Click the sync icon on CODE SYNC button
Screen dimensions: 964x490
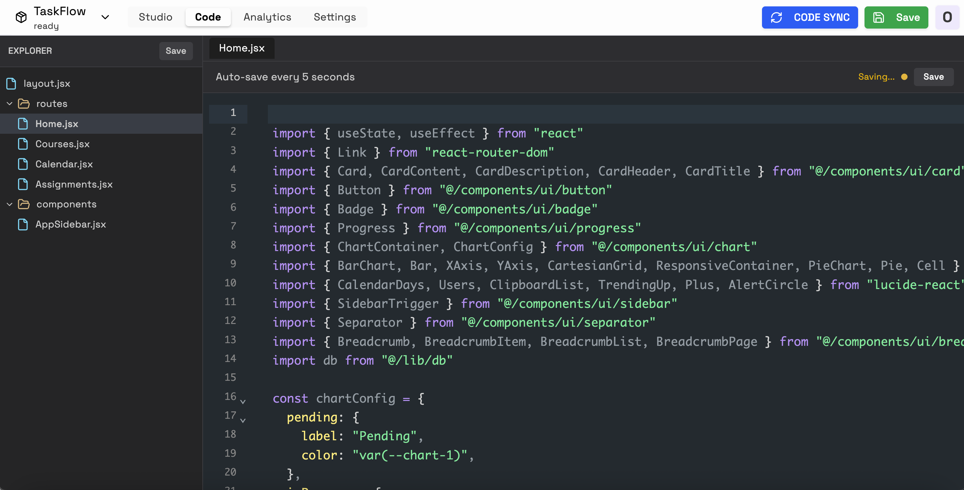click(x=776, y=17)
